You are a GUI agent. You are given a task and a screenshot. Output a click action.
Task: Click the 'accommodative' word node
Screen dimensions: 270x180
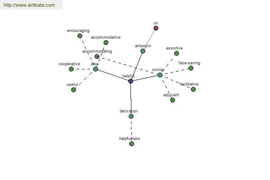pos(106,43)
